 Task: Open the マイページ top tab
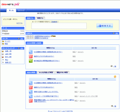pos(21,10)
